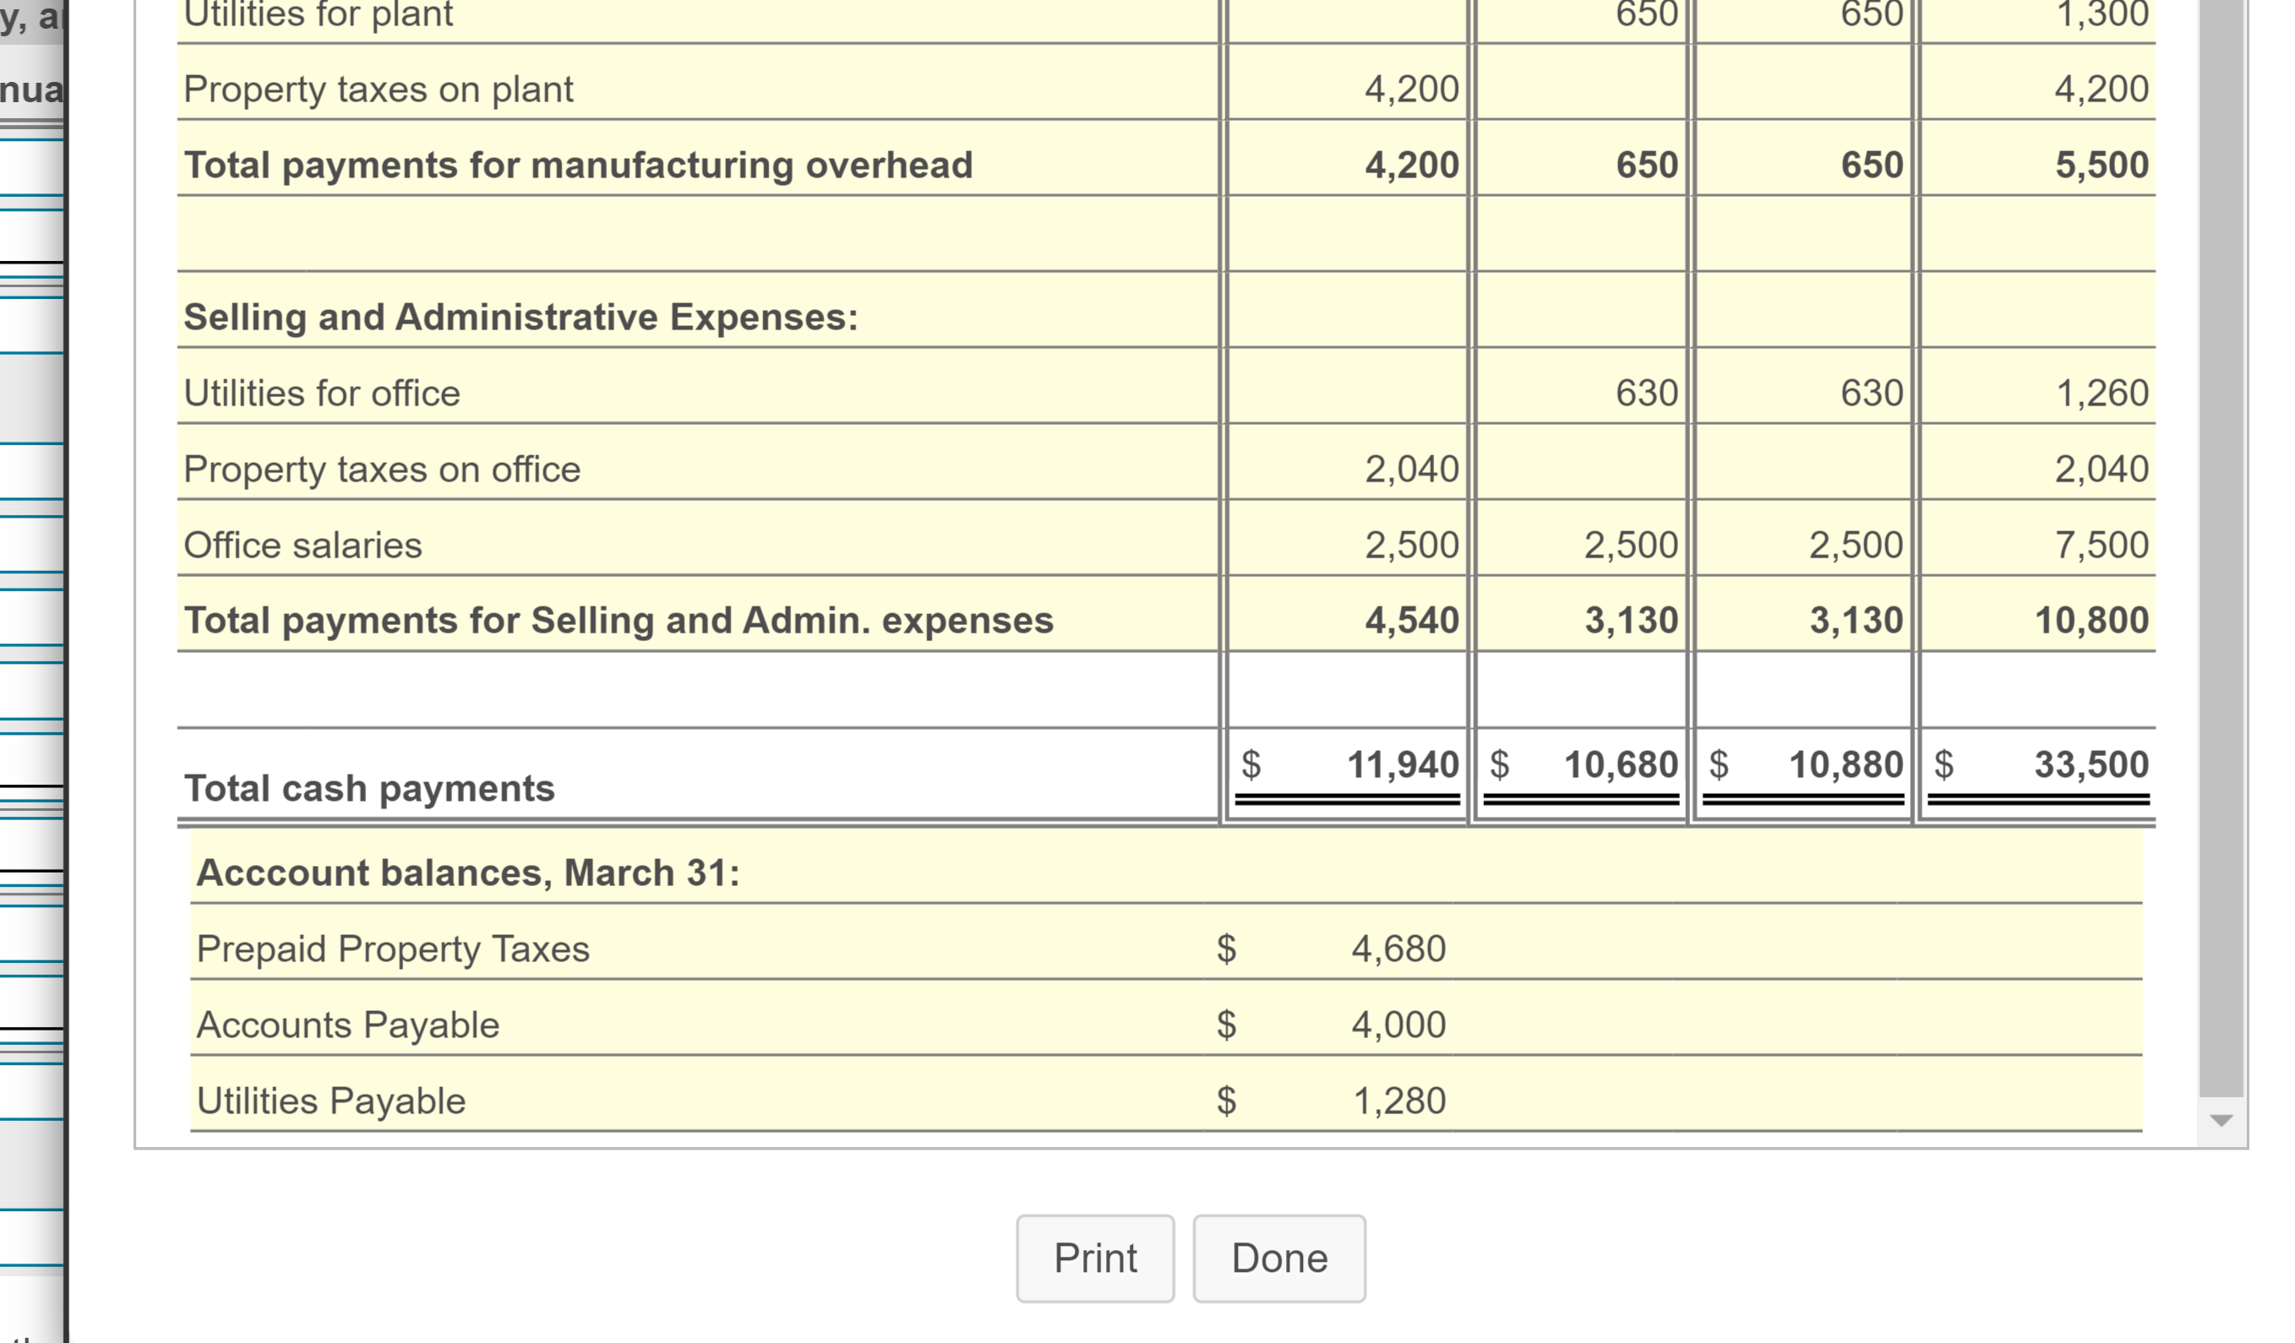Select the Utilities Payable value 1,280
Viewport: 2295px width, 1343px height.
[x=1397, y=1100]
